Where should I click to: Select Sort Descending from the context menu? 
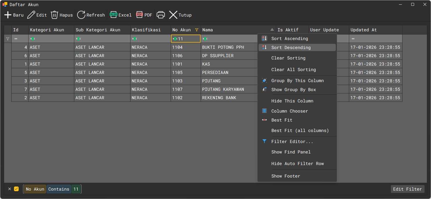click(x=291, y=48)
